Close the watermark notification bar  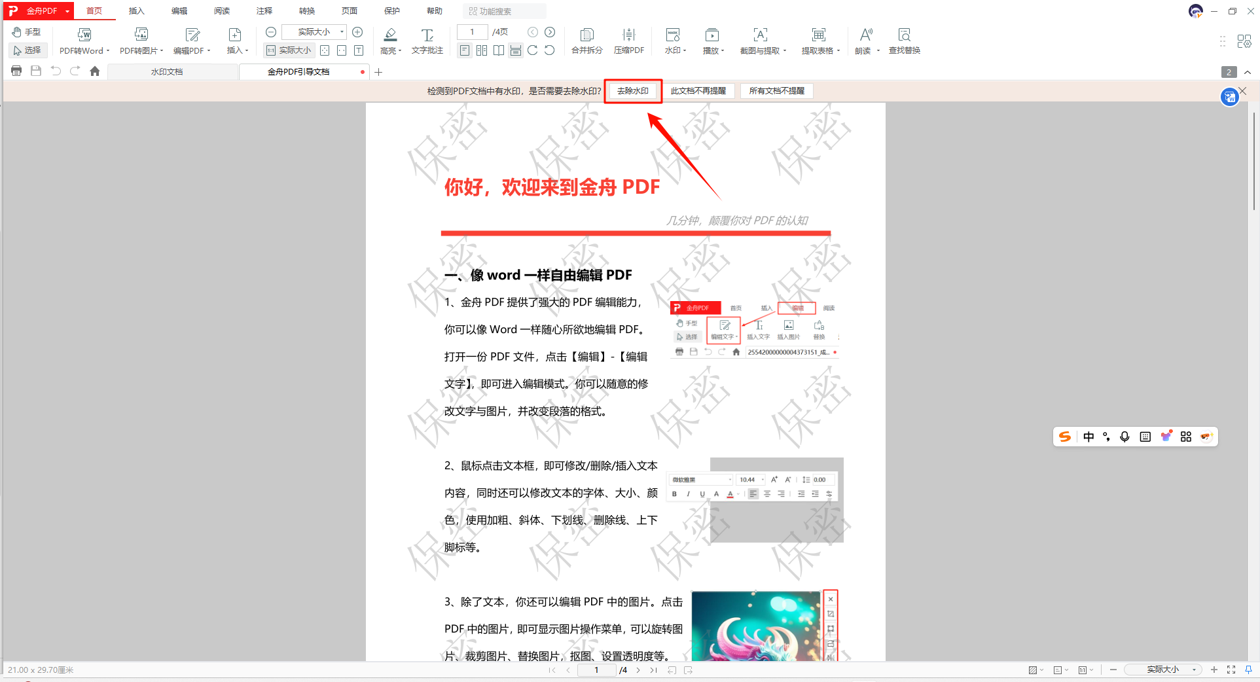click(1242, 91)
